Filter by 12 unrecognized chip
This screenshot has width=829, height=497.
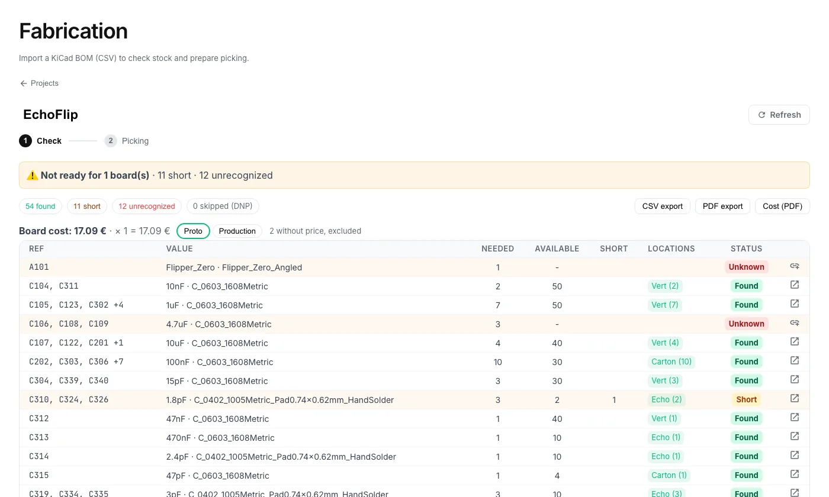click(147, 206)
